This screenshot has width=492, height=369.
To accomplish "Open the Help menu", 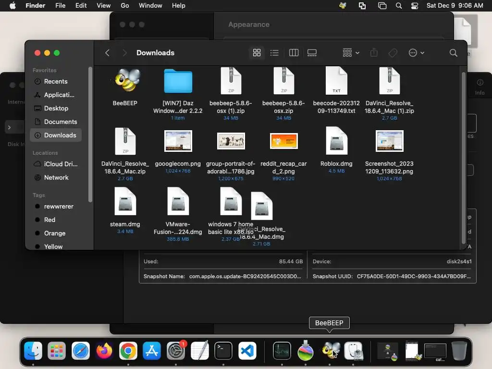I will (179, 6).
